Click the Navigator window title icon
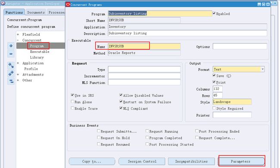Viewport: 280px width, 168px height. point(3,3)
